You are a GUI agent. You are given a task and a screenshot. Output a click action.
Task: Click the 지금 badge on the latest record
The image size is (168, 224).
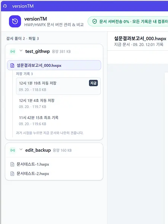click(93, 83)
